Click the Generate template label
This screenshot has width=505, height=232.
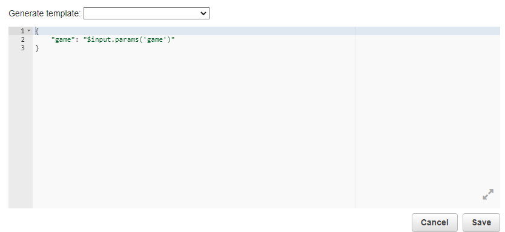[x=44, y=13]
